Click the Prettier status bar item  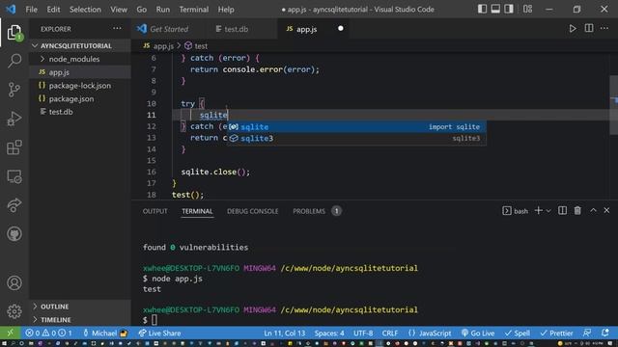[556, 334]
